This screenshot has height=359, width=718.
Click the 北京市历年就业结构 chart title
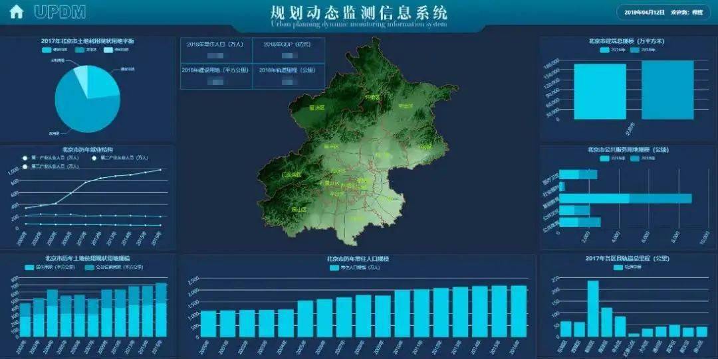[88, 149]
